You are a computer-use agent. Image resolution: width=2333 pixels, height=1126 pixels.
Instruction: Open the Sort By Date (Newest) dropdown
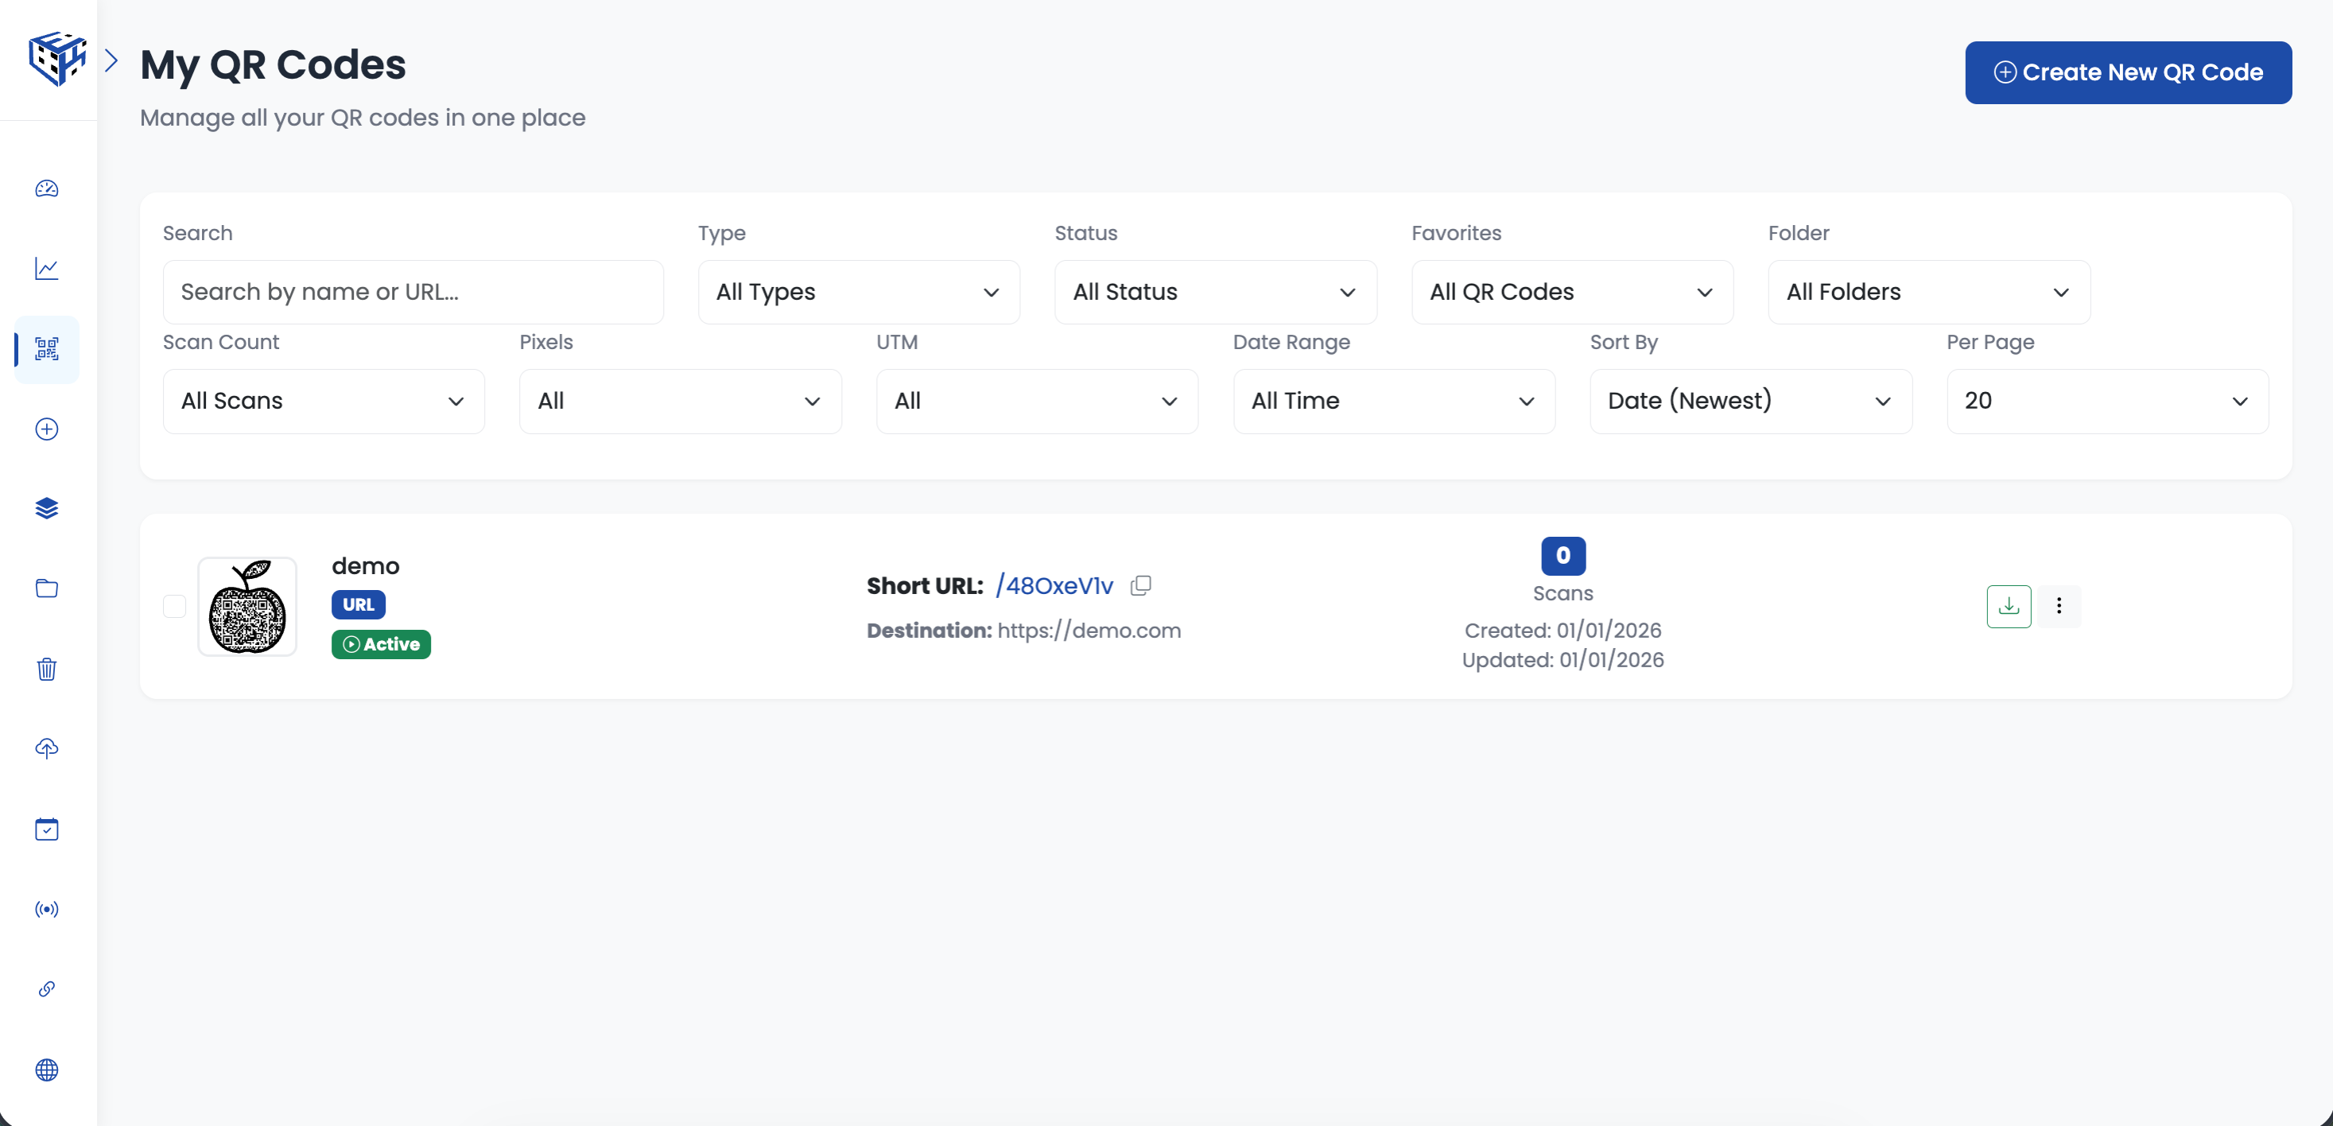click(x=1749, y=402)
